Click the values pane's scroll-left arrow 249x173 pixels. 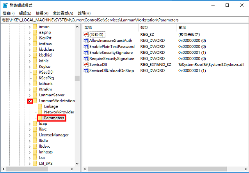85,169
